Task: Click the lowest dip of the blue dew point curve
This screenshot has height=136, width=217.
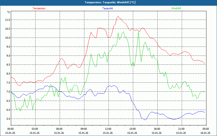Action: click(145, 120)
